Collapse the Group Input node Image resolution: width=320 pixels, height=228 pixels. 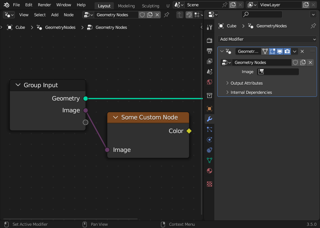18,85
